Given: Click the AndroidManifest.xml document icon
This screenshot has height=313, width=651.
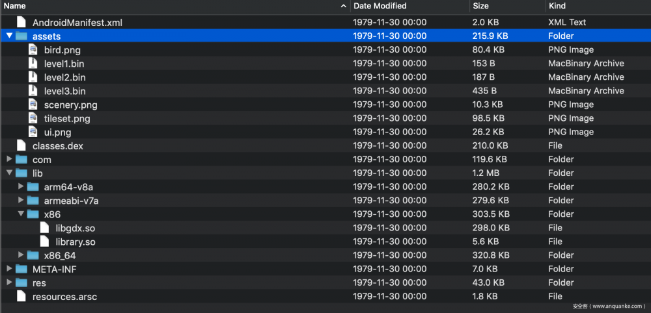Looking at the screenshot, I should click(x=21, y=22).
